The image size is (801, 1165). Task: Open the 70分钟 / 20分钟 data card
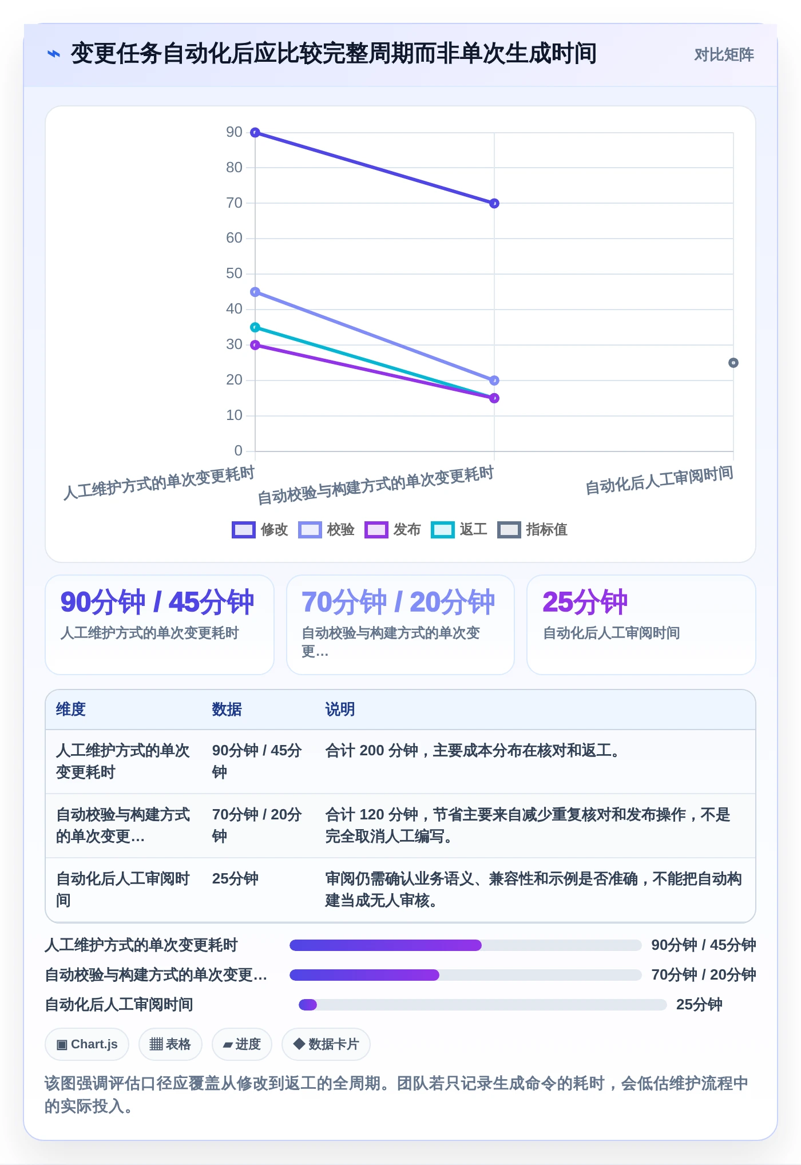coord(400,625)
